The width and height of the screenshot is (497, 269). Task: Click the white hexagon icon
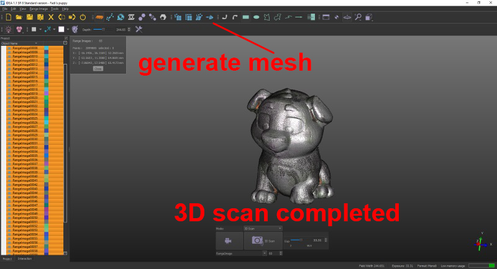tap(163, 17)
